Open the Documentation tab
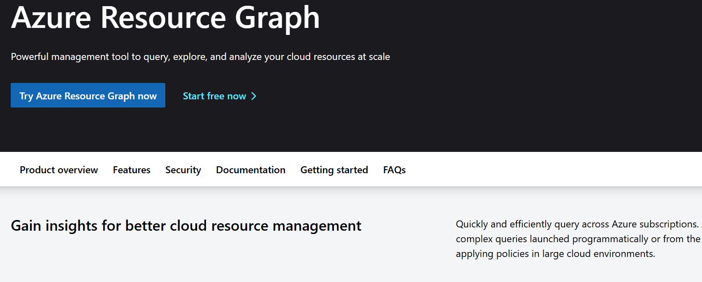This screenshot has height=282, width=702. pyautogui.click(x=250, y=170)
